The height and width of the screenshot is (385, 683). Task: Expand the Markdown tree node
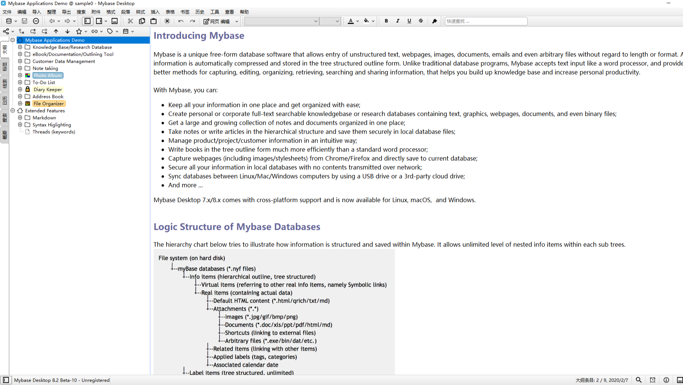point(20,118)
